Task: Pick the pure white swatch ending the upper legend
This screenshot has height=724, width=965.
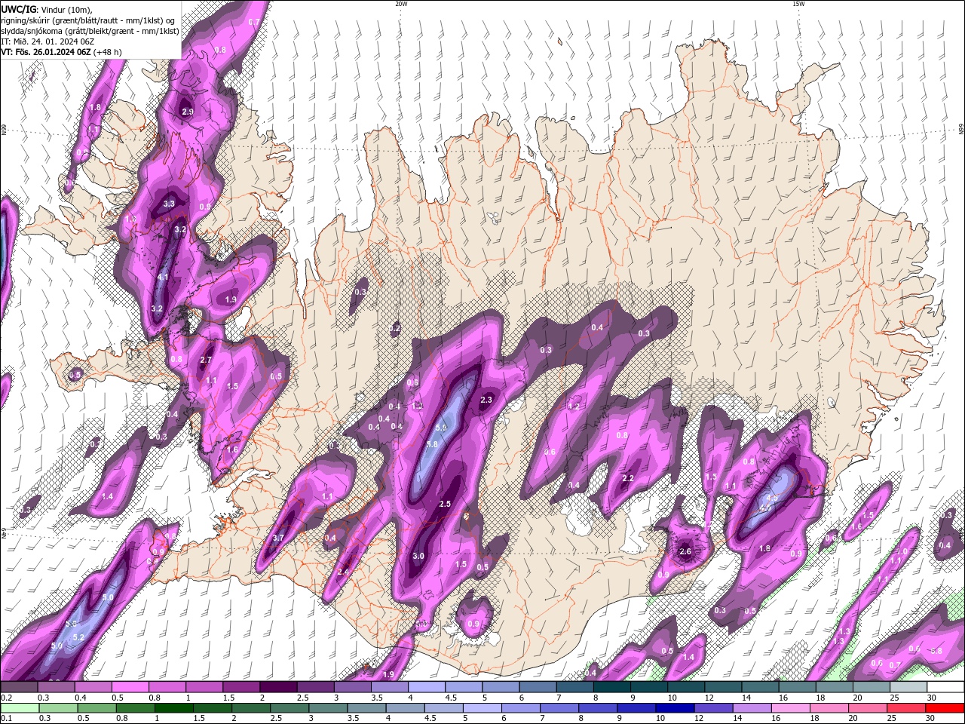Action: [x=945, y=687]
